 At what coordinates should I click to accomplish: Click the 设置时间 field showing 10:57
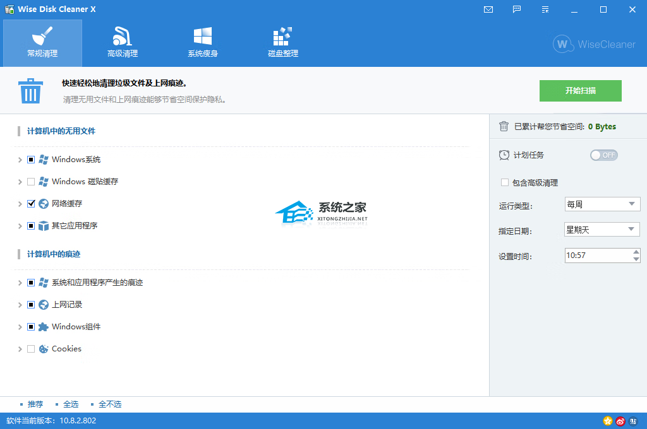(596, 256)
